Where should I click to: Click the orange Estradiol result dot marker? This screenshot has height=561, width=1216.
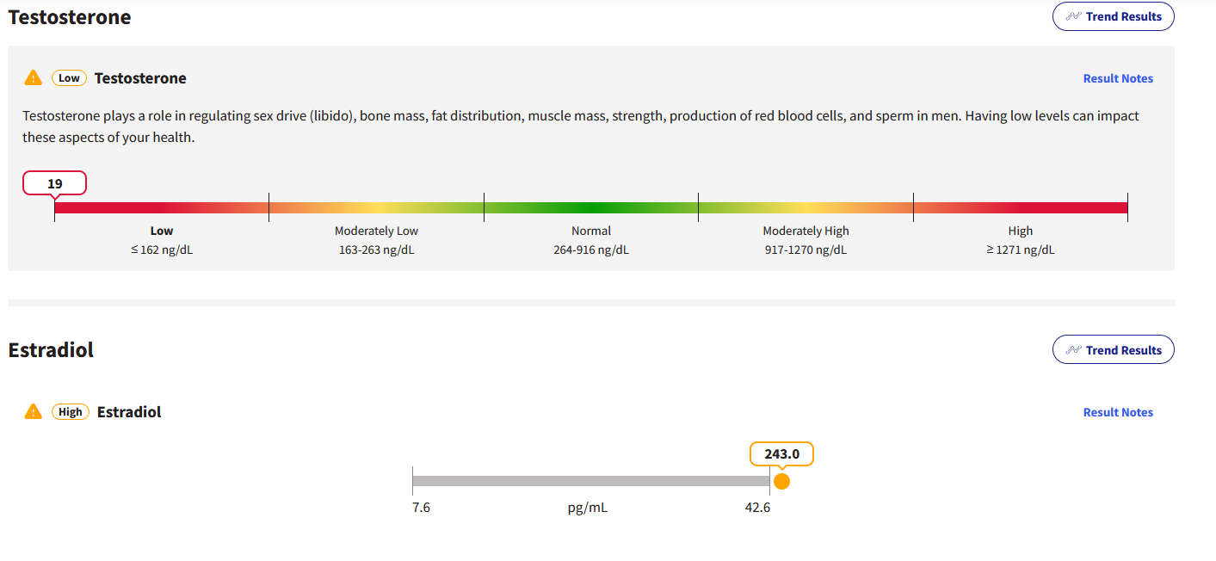[781, 481]
